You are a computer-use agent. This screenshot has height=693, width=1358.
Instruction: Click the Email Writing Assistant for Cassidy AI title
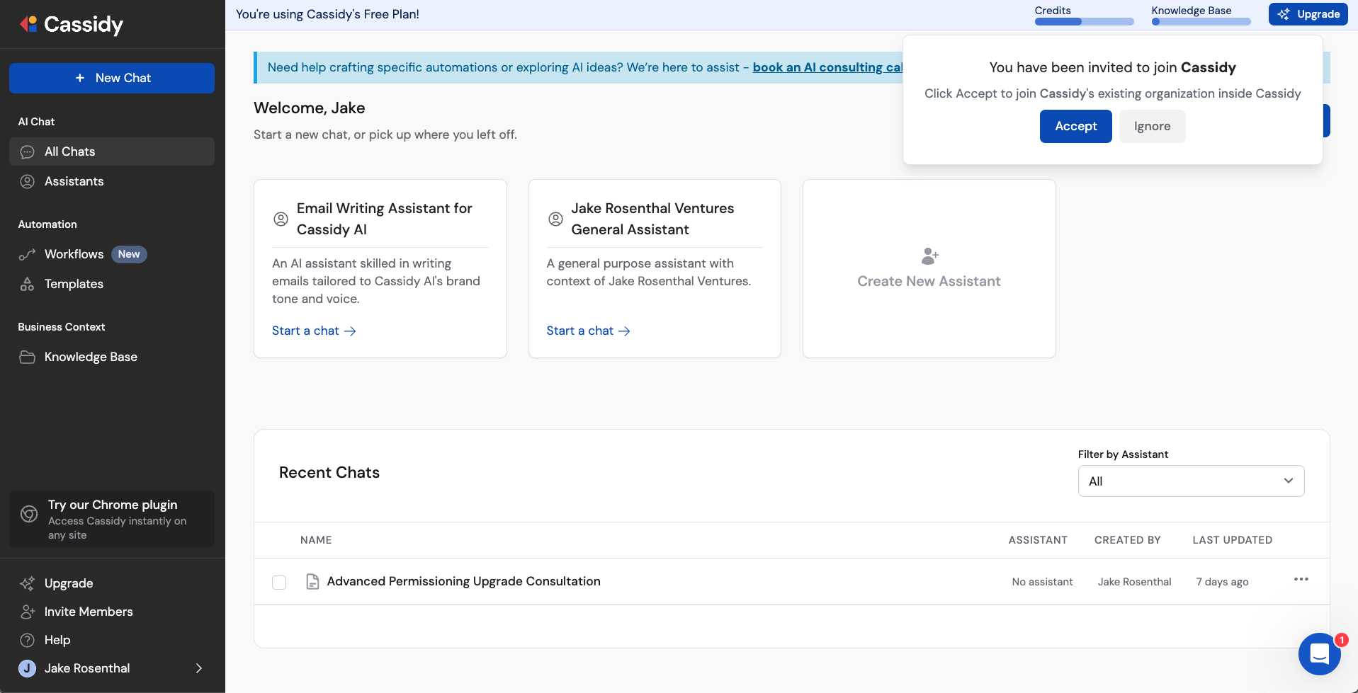pos(385,219)
